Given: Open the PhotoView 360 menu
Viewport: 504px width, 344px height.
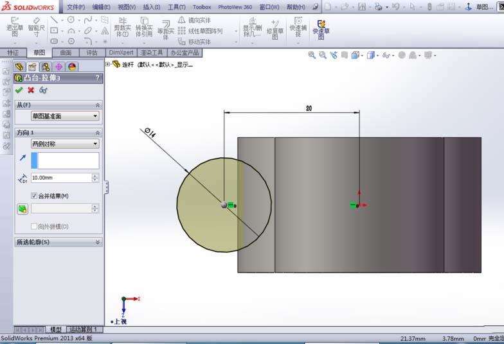Looking at the screenshot, I should pyautogui.click(x=235, y=7).
